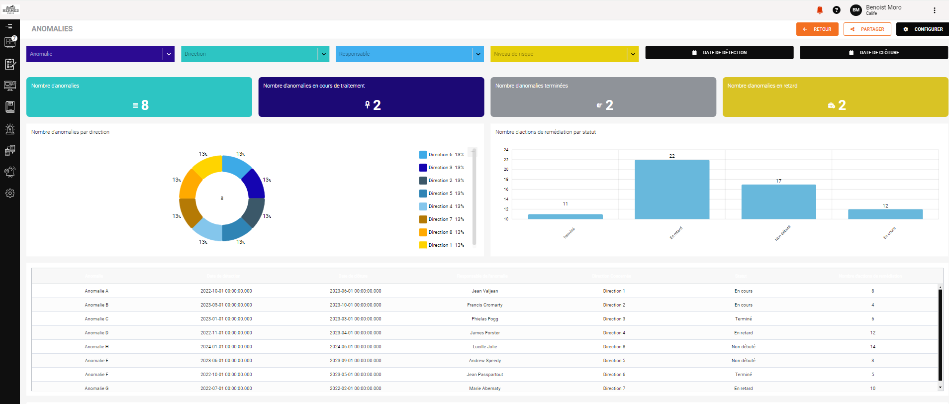Open CONFIGURER settings button
Viewport: 949px width, 404px height.
point(923,29)
